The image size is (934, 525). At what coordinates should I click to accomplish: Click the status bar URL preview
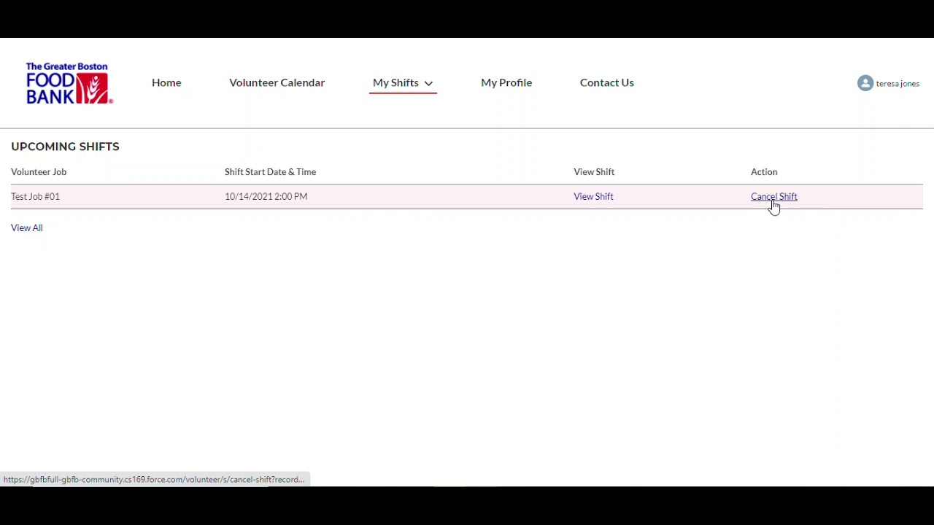pyautogui.click(x=155, y=480)
